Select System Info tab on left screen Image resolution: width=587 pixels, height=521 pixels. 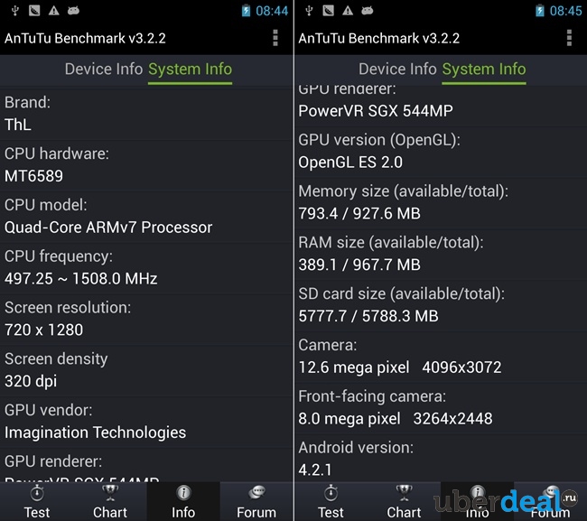[191, 70]
